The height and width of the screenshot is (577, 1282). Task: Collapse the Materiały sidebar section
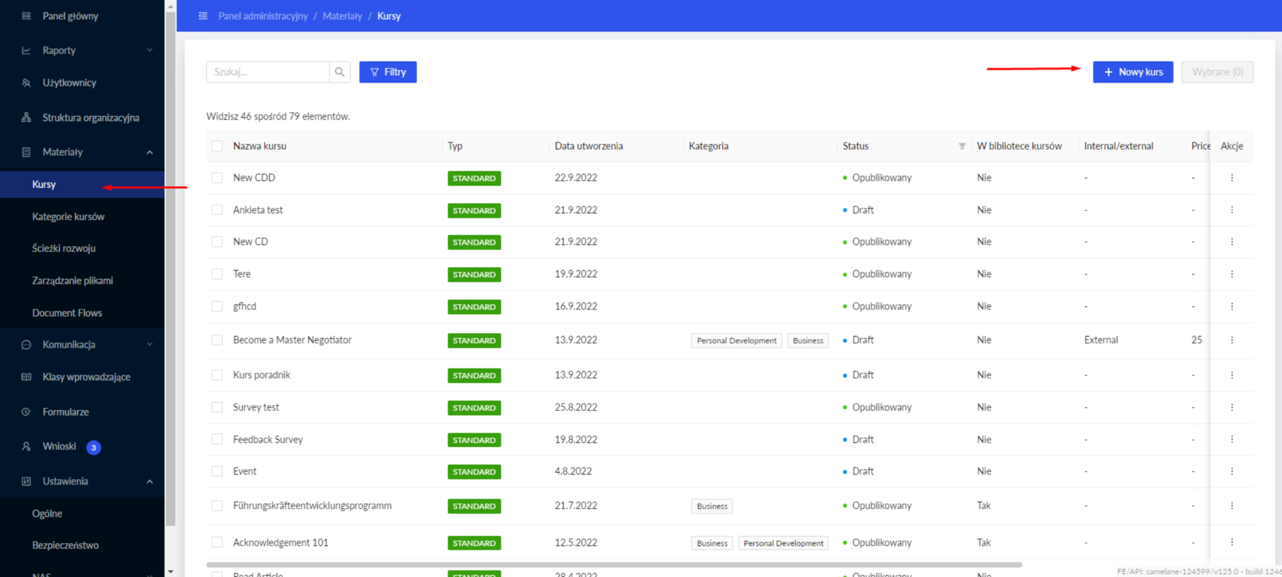pos(149,152)
